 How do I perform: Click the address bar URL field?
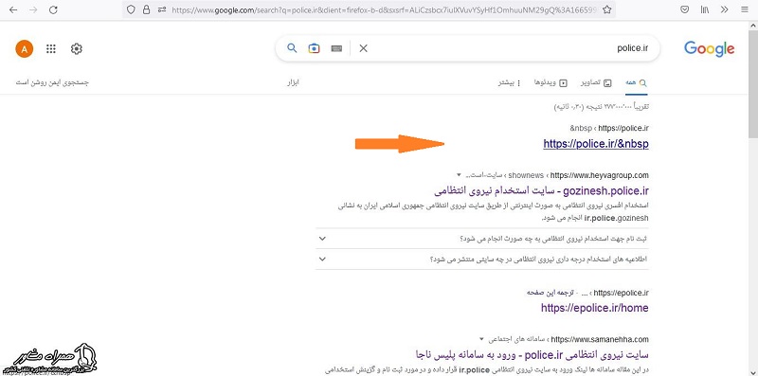[385, 9]
